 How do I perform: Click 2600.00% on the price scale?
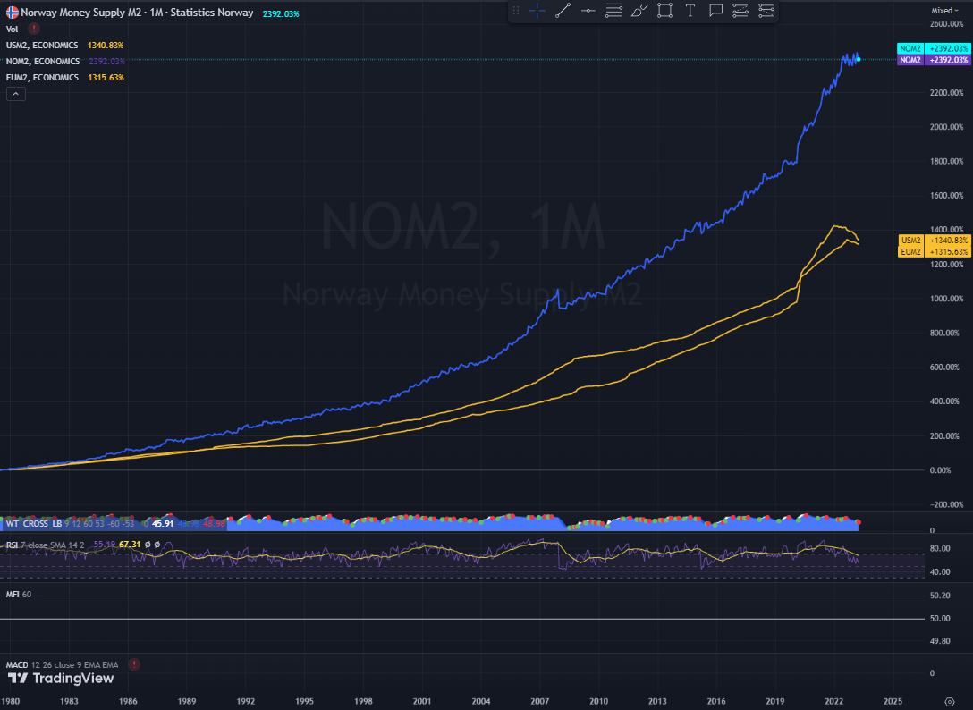pos(945,23)
